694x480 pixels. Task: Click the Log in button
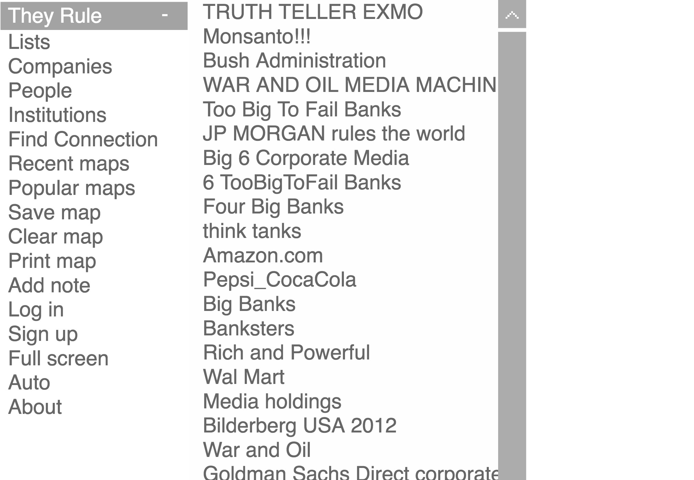coord(38,309)
